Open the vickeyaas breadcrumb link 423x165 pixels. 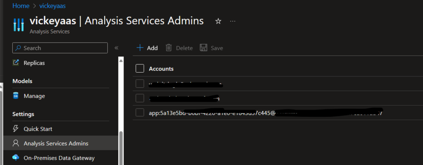pyautogui.click(x=52, y=6)
